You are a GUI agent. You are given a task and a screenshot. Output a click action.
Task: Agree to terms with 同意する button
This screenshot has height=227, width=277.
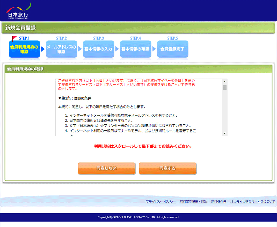[x=167, y=168]
